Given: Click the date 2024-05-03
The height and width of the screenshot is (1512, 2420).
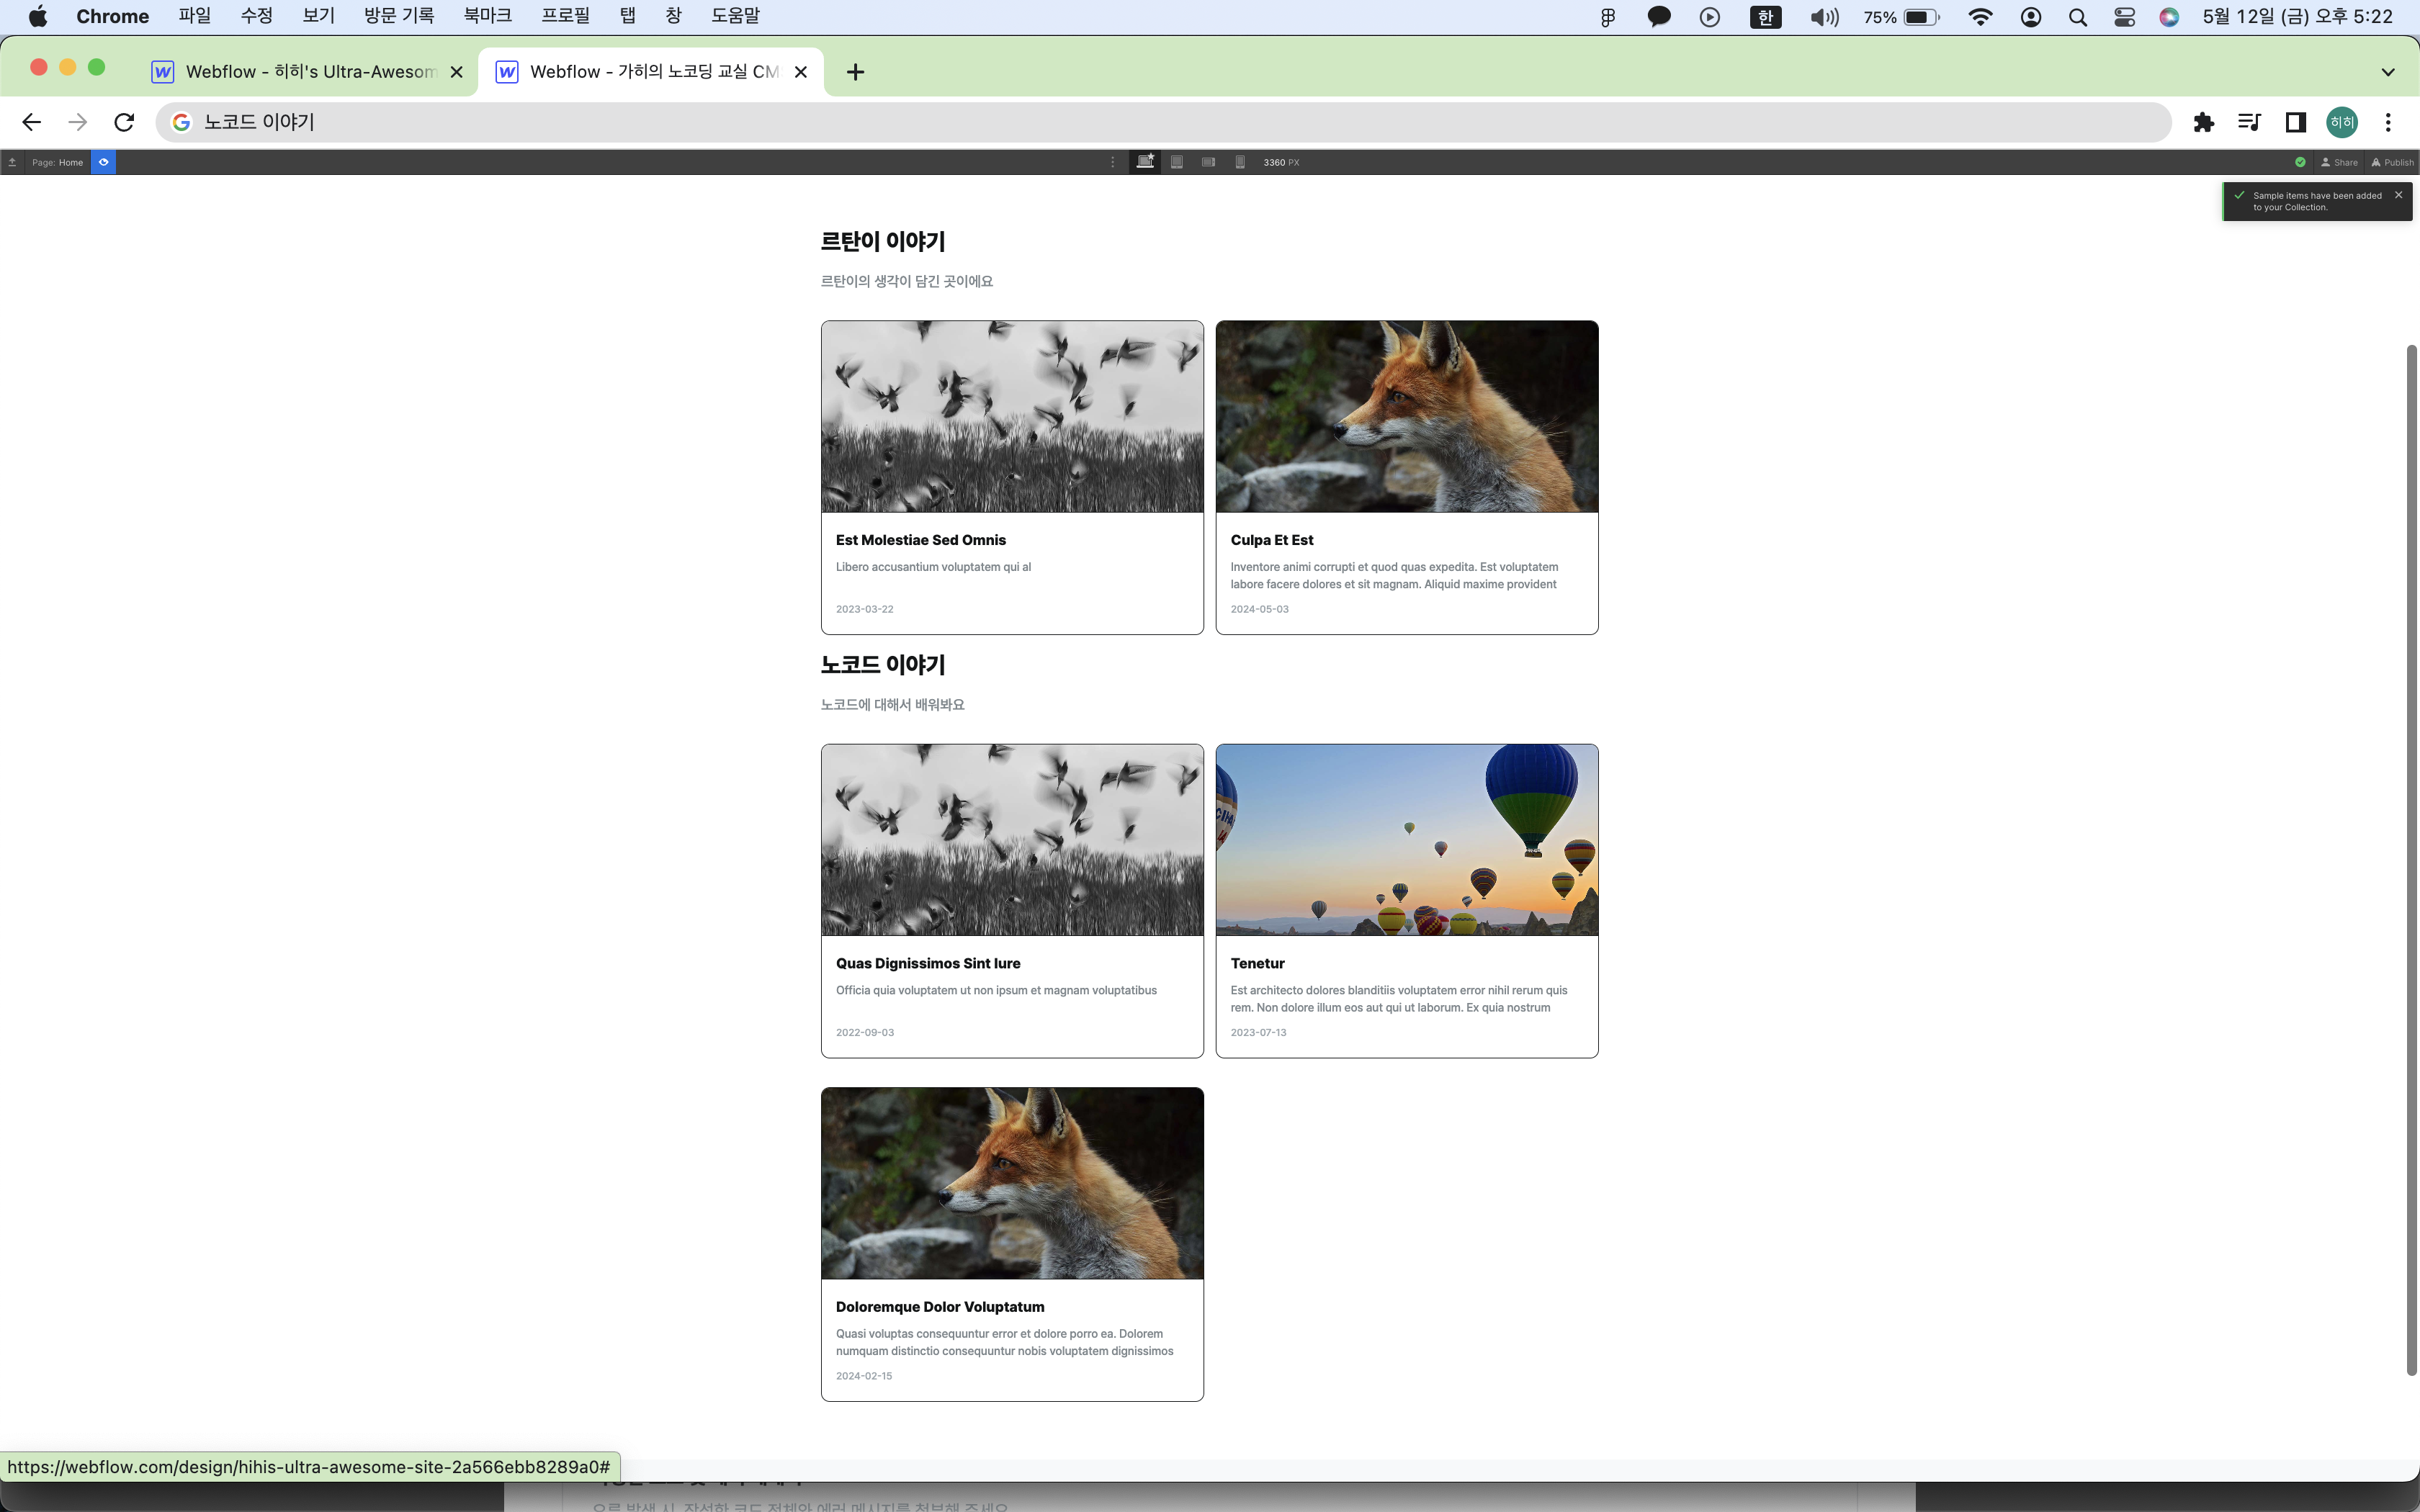Looking at the screenshot, I should coord(1259,609).
